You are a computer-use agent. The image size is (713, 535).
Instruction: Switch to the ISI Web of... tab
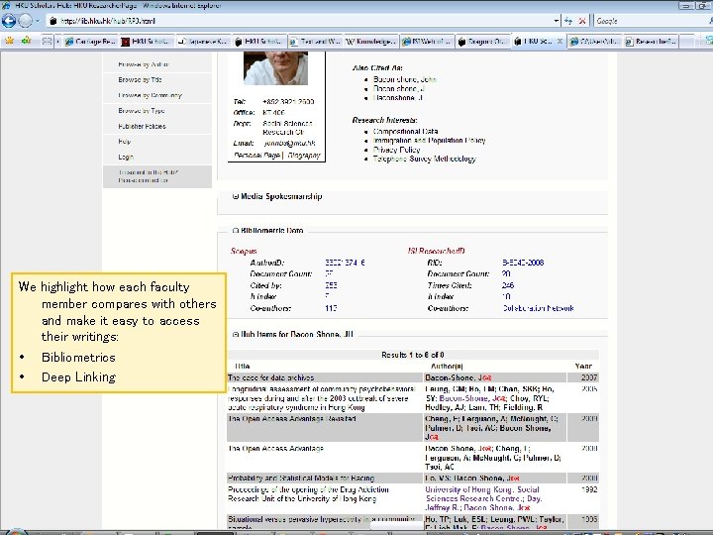coord(427,42)
